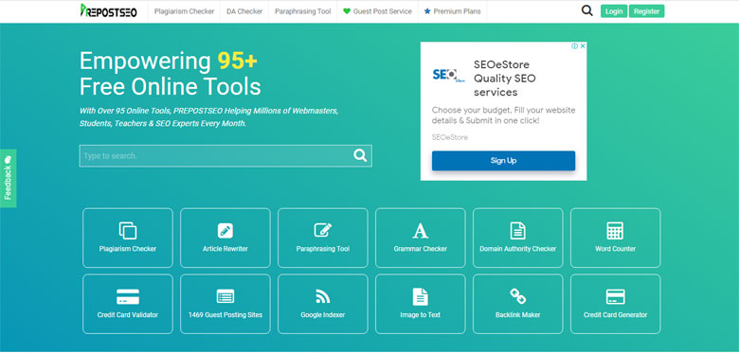Open Paraphrasing Tool in the navigation bar

(303, 11)
